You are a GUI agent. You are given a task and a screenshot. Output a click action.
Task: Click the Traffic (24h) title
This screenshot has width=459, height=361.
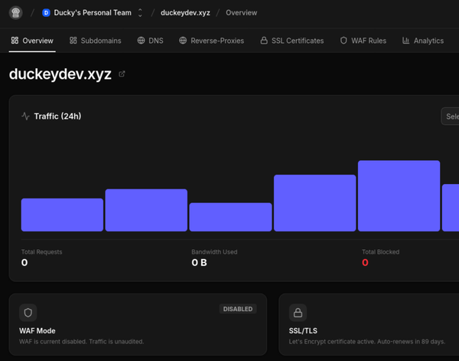coord(57,117)
